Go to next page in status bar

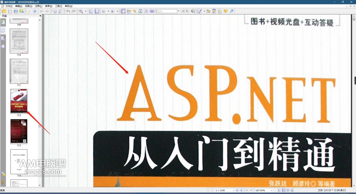pos(237,191)
